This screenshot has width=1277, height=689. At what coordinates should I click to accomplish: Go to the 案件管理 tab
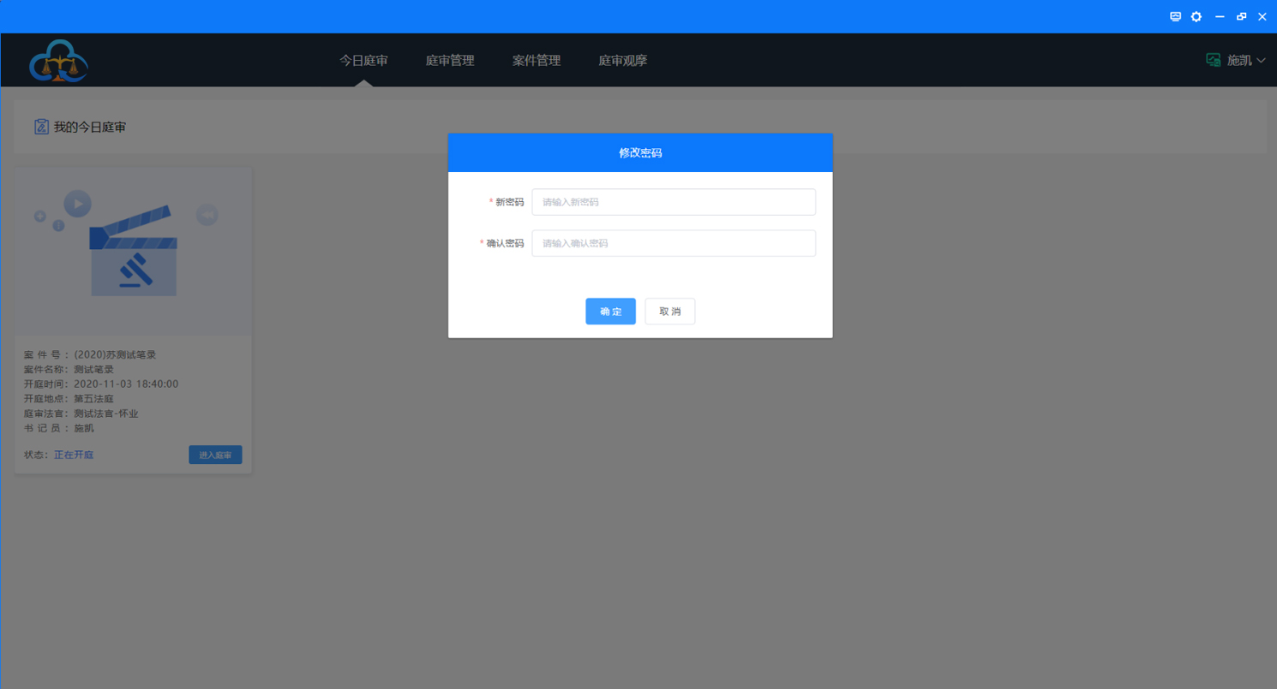click(x=537, y=61)
